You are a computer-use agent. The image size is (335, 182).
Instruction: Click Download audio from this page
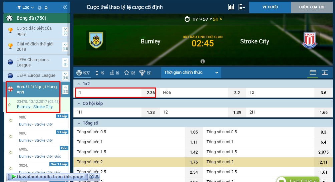[48, 177]
